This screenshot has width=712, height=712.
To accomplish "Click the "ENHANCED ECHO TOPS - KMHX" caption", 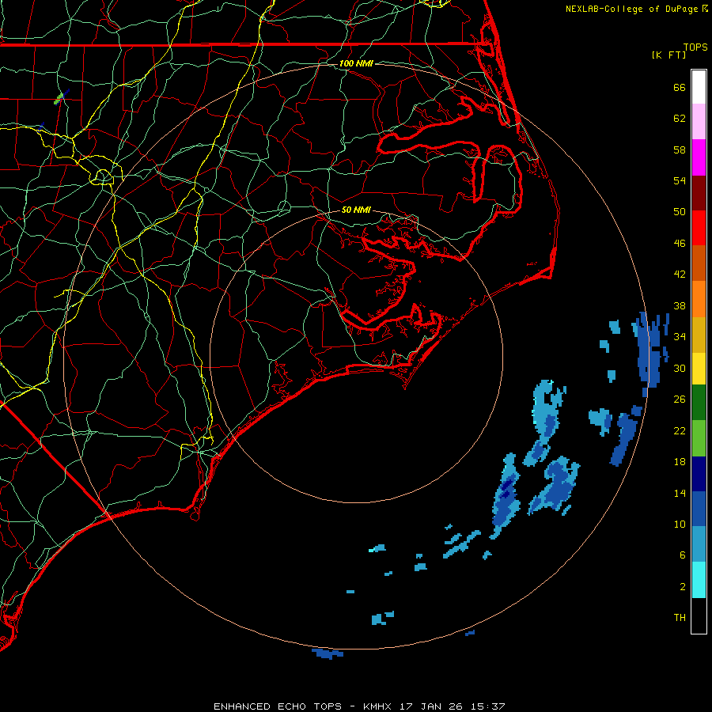I will 304,706.
